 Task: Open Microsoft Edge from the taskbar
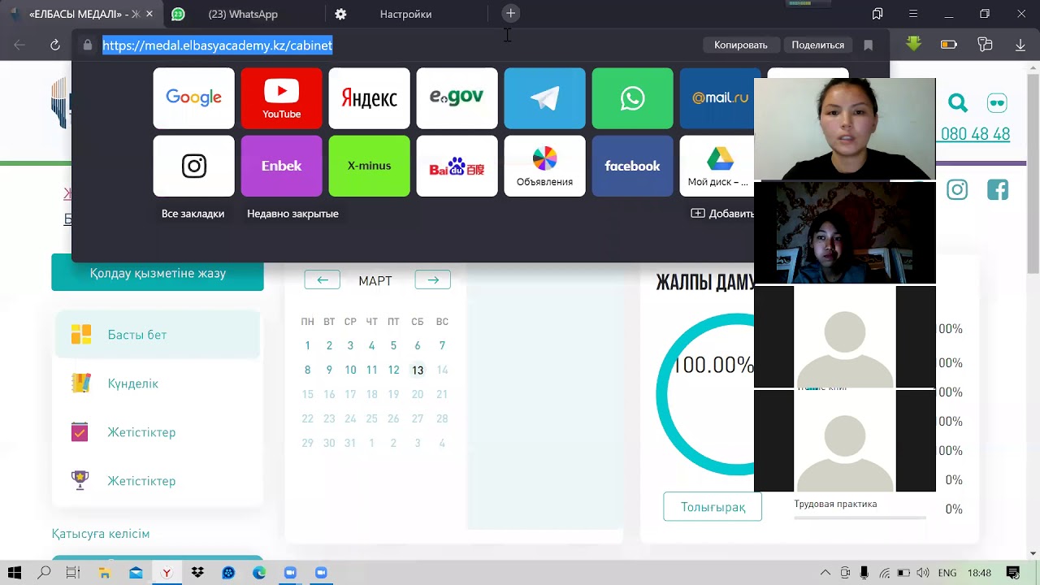pyautogui.click(x=259, y=573)
